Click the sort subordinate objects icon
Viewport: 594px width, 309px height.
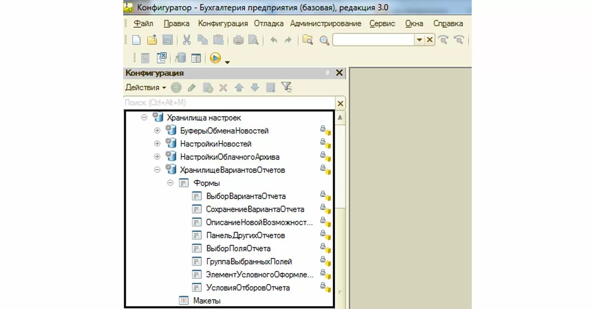pos(271,88)
